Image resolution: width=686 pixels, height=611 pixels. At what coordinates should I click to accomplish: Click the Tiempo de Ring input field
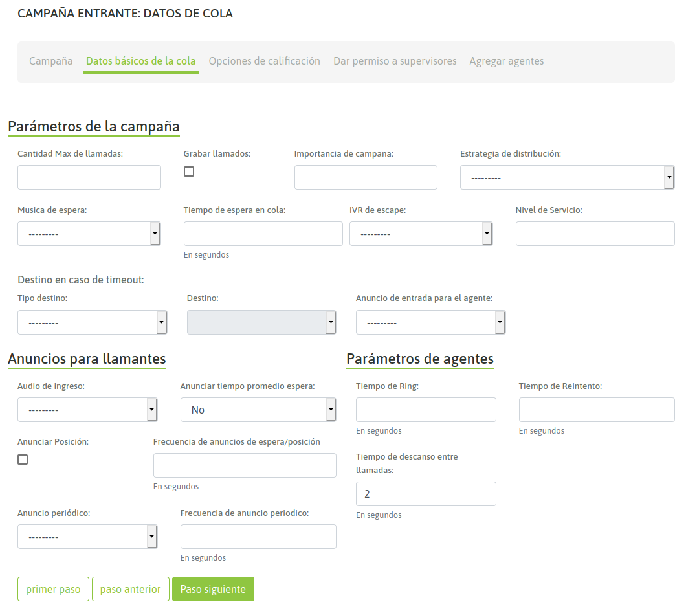coord(426,410)
